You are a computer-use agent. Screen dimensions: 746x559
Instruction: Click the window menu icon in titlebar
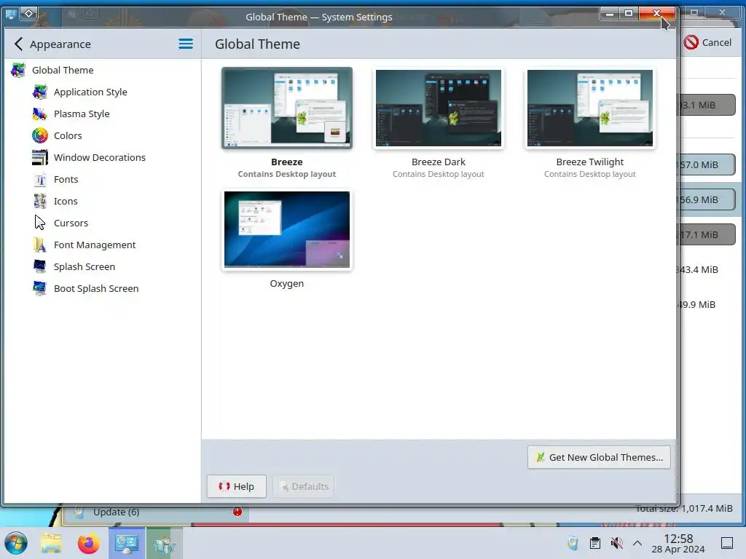click(10, 14)
